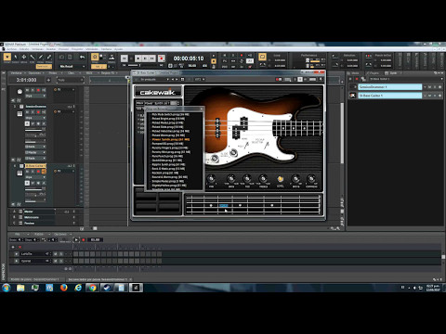Screen dimensions: 446x334
Task: Choose the Picked Bright program
Action: (168, 119)
